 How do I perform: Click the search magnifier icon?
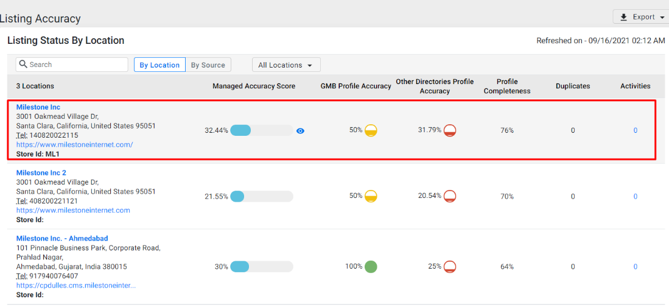click(x=23, y=65)
